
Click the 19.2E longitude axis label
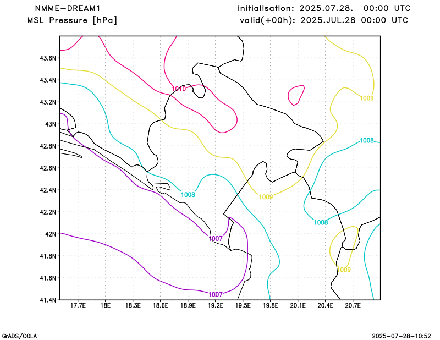(215, 305)
